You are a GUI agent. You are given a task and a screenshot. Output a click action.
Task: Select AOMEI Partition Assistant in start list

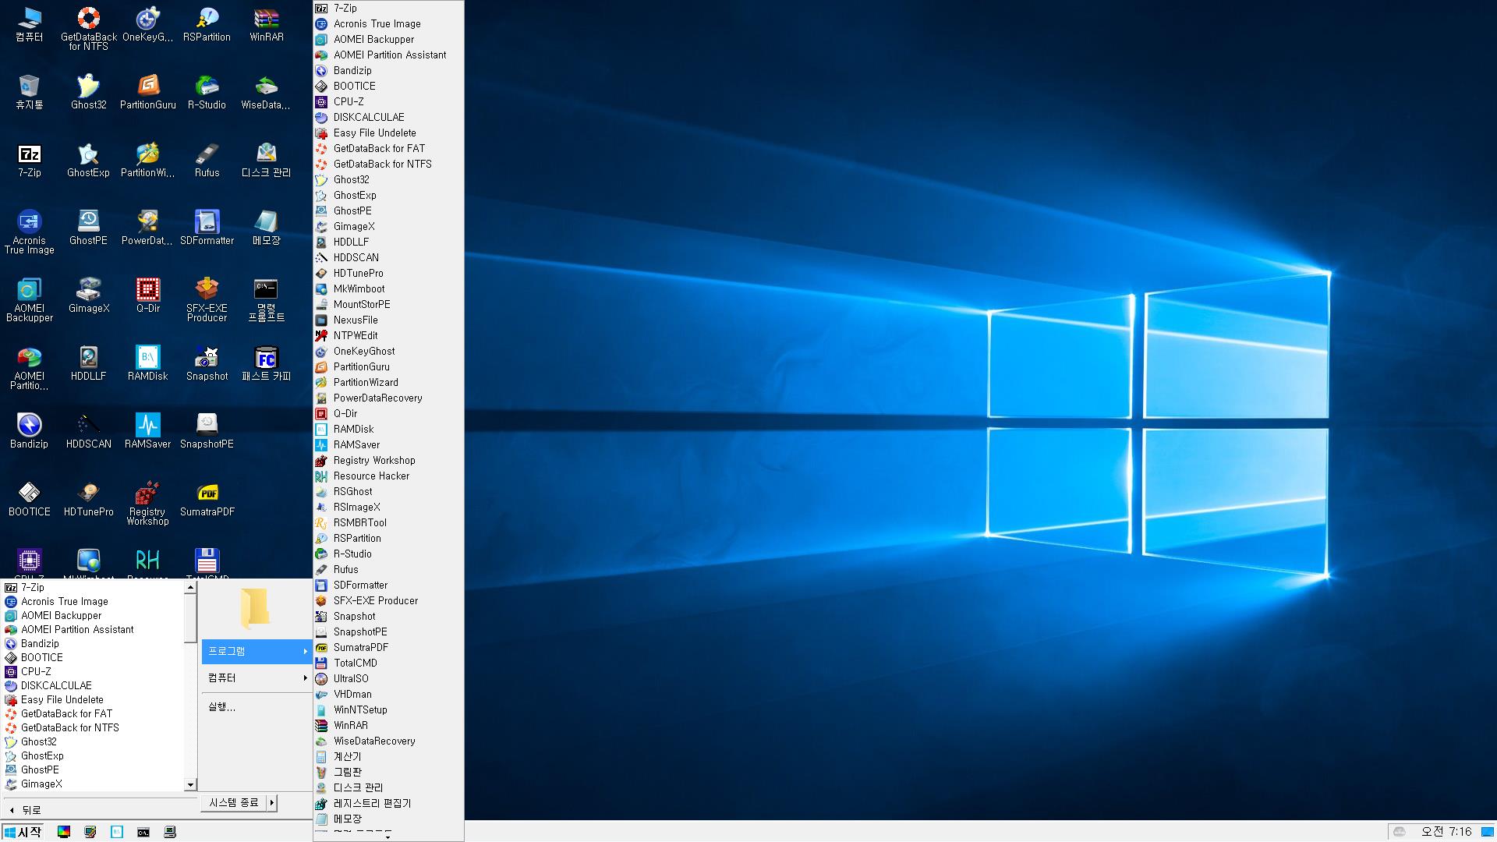(93, 629)
